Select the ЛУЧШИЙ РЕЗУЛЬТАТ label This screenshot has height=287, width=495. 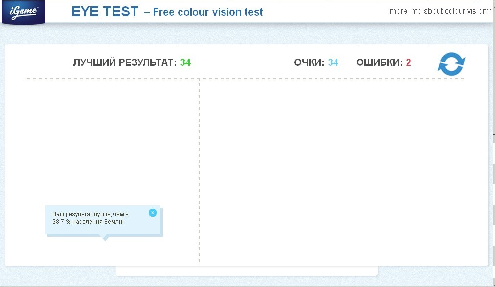[x=125, y=62]
